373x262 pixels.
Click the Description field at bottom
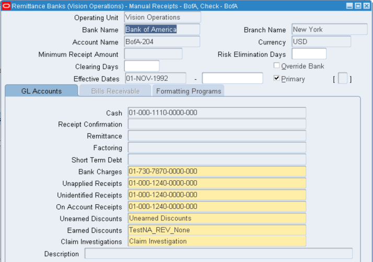point(218,254)
